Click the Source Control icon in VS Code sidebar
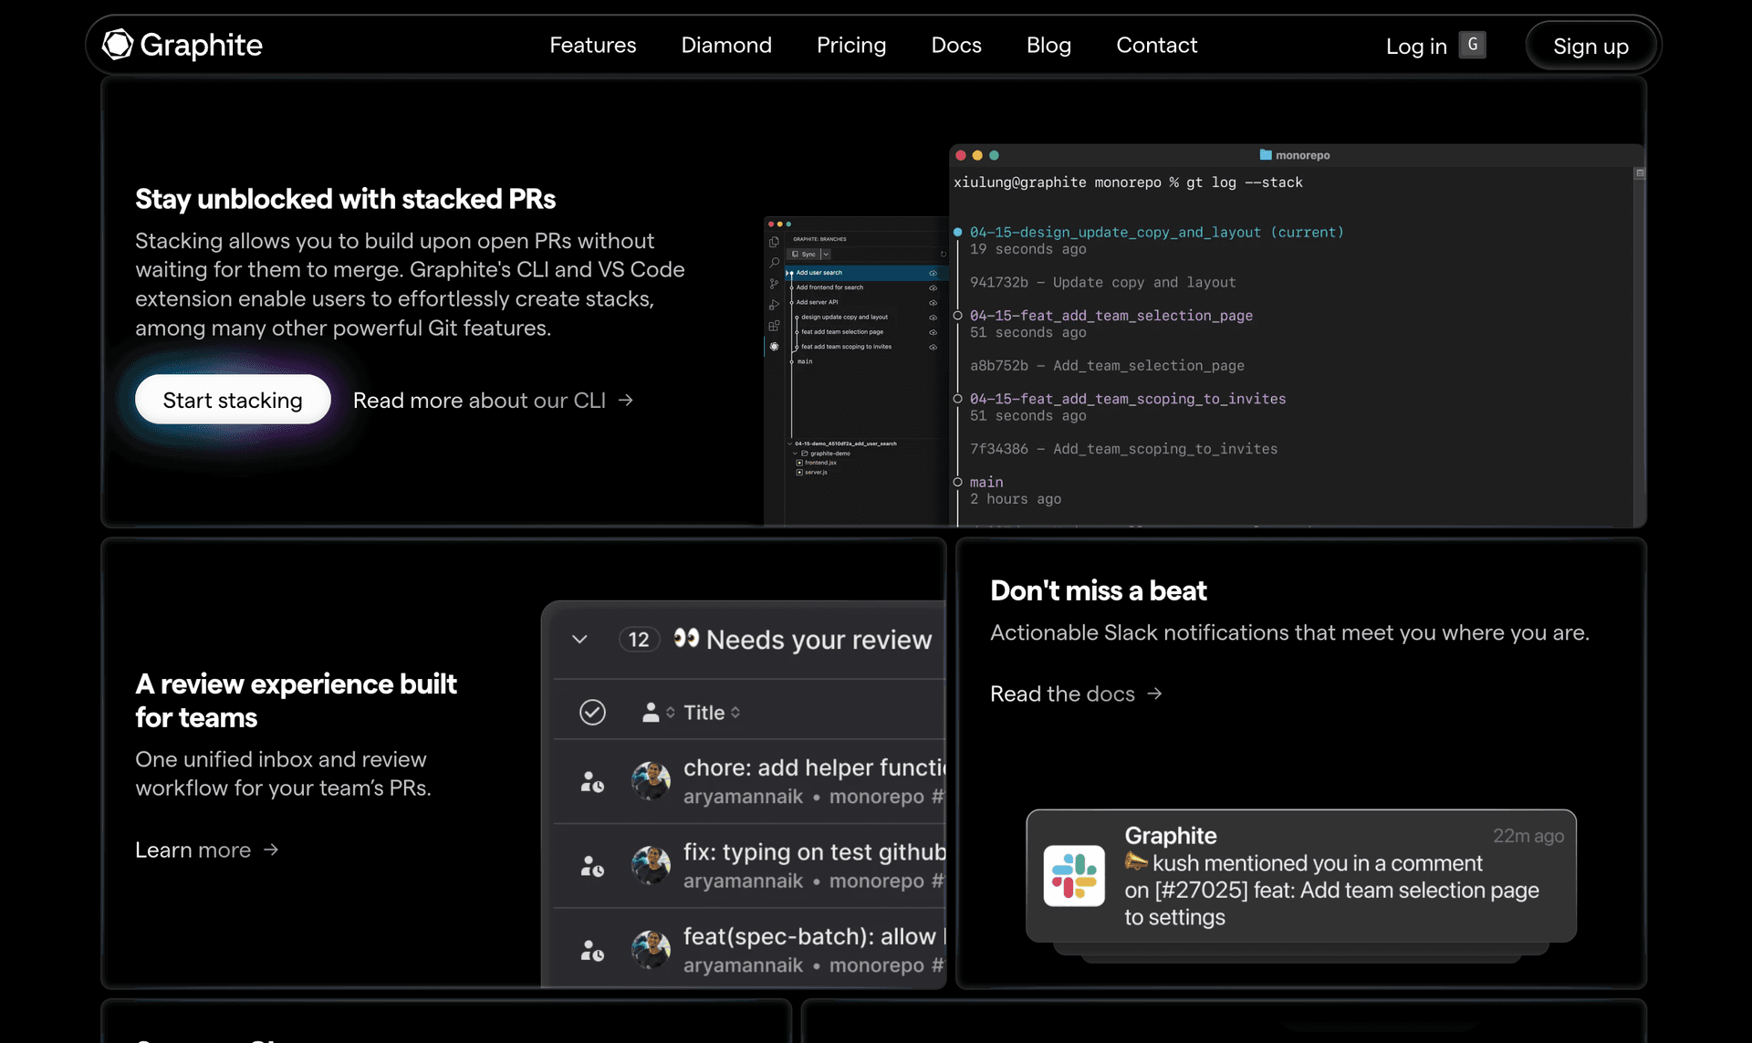Screen dimensions: 1752x1043 click(x=774, y=284)
